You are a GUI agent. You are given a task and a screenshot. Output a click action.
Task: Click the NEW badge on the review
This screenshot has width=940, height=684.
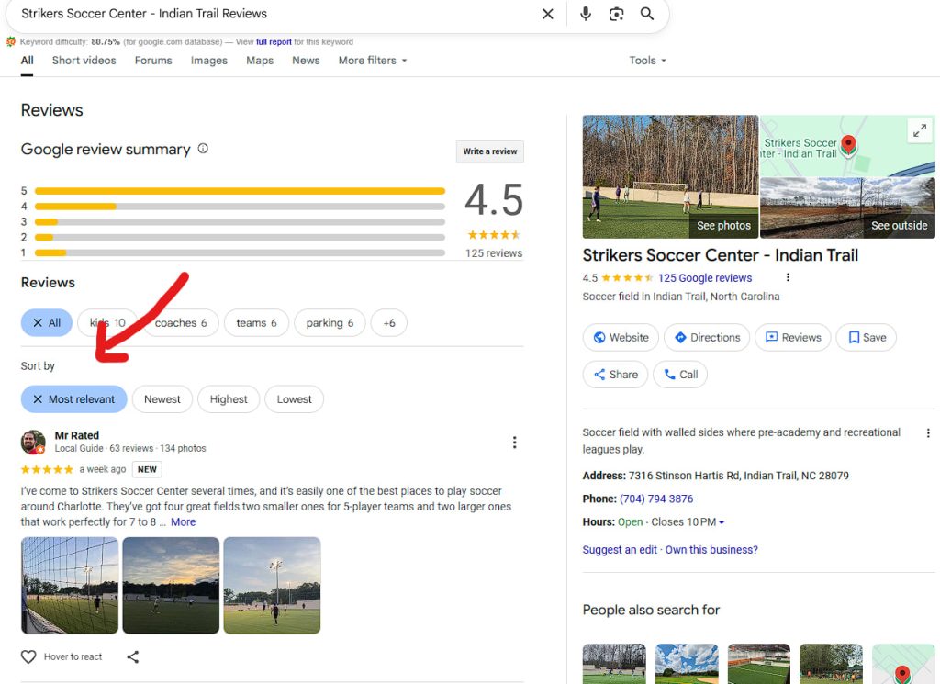tap(147, 469)
